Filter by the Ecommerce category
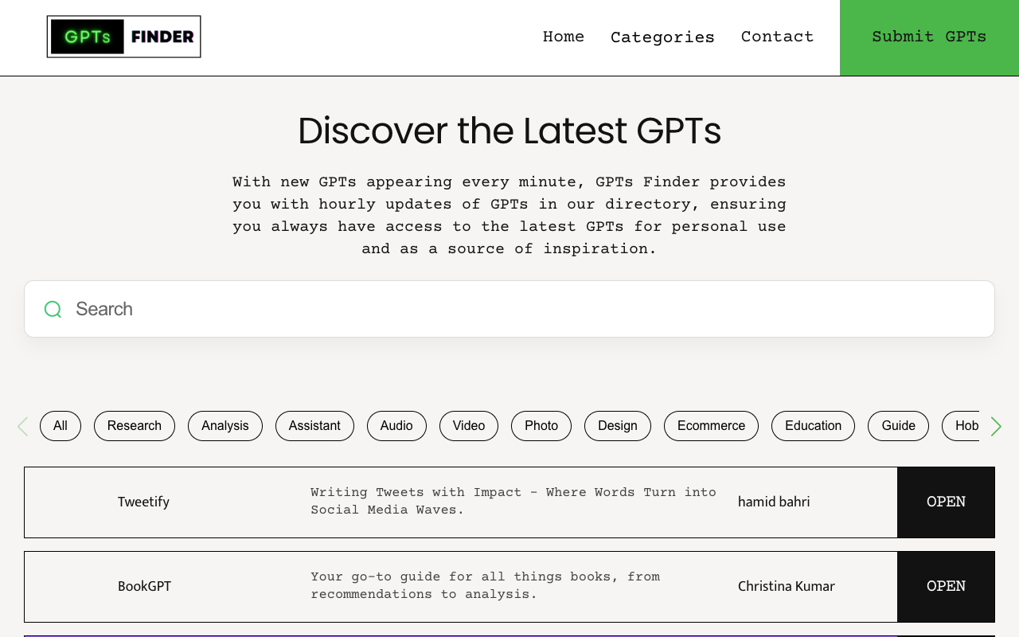 (712, 426)
